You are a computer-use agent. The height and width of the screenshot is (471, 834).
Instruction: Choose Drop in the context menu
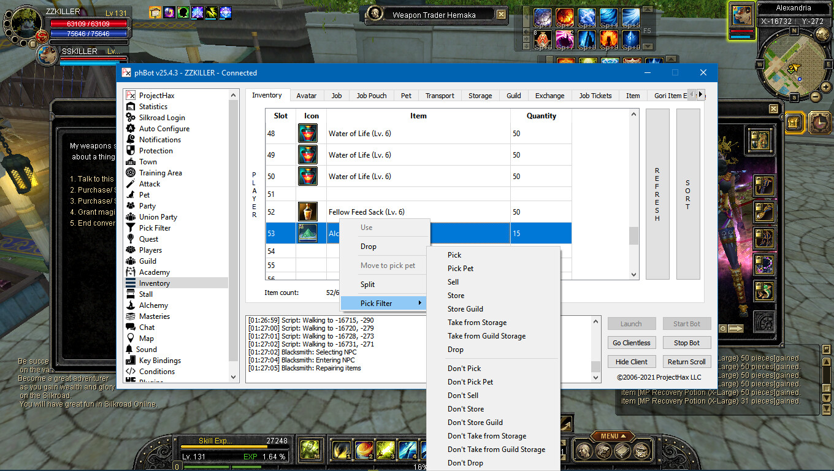pos(369,247)
